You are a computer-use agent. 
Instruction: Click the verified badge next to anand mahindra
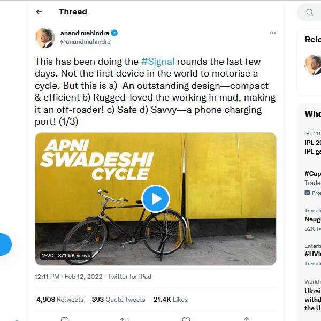pos(114,33)
